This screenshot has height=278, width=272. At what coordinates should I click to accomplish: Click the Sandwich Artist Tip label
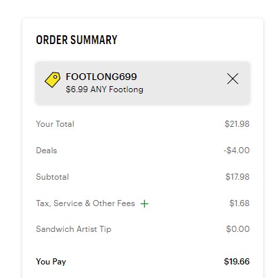(x=74, y=229)
